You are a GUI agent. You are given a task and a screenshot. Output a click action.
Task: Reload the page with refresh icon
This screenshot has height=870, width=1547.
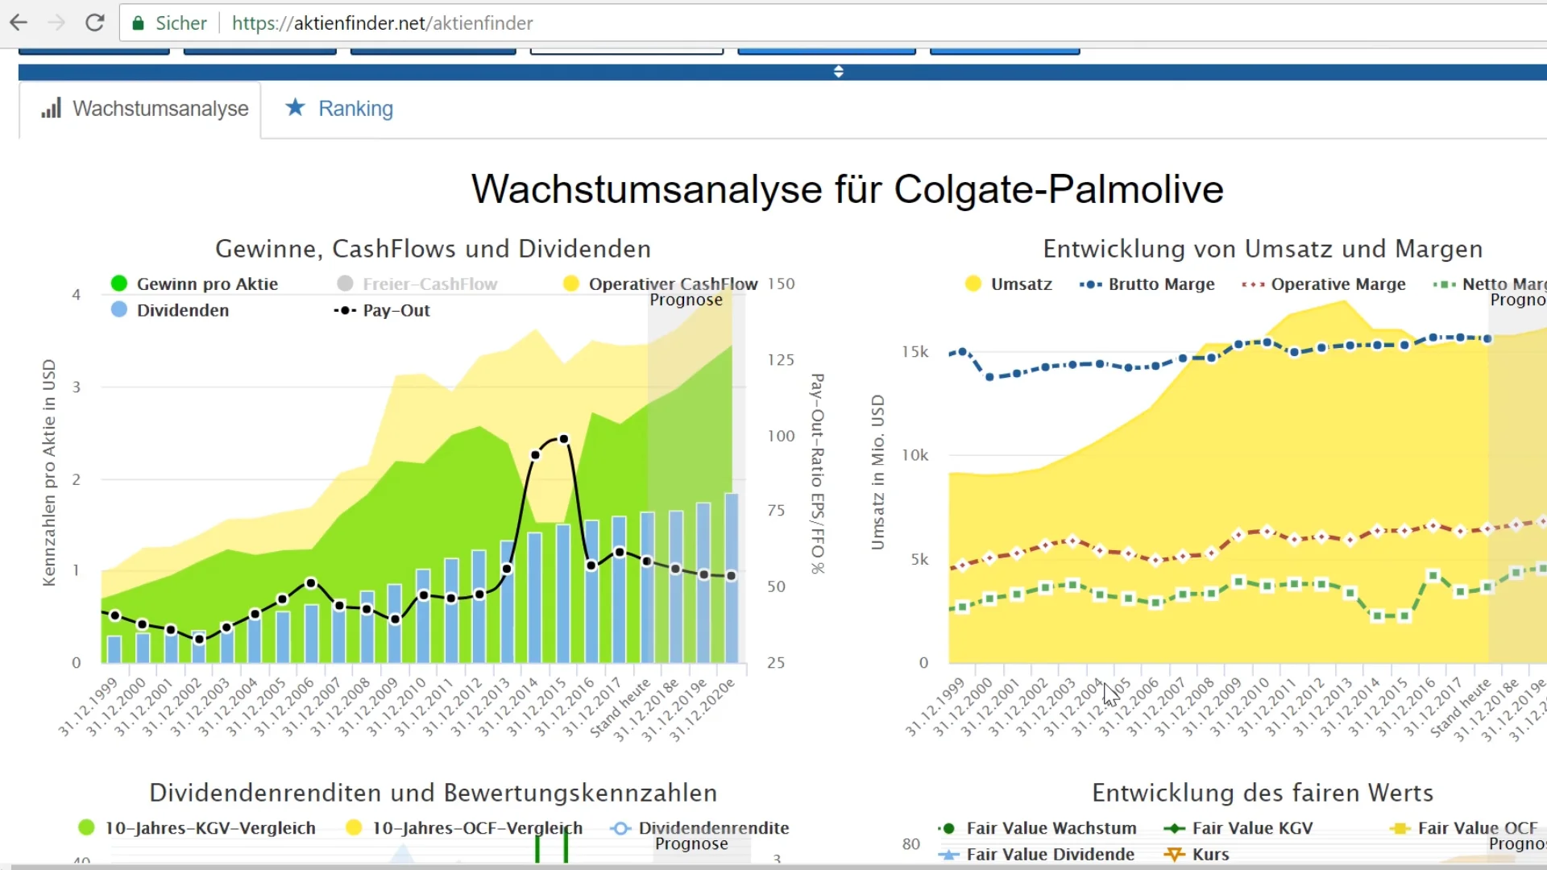click(94, 23)
